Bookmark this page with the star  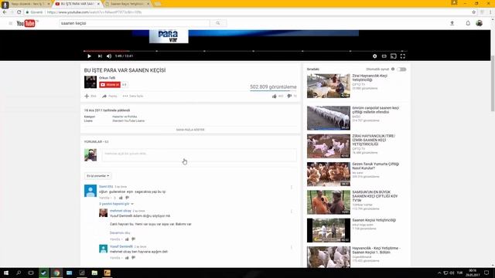point(473,12)
